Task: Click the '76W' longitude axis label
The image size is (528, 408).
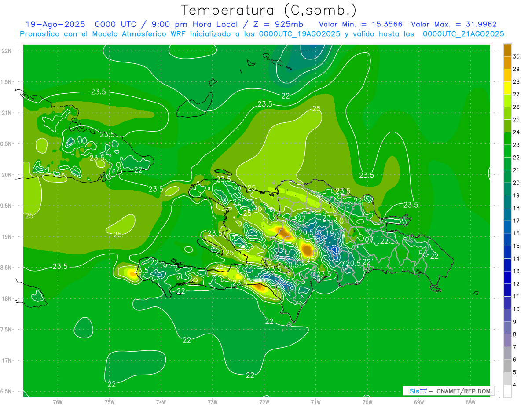Action: [58, 402]
